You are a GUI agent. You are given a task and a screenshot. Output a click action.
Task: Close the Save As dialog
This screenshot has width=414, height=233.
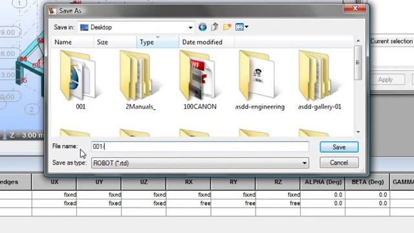pyautogui.click(x=355, y=8)
